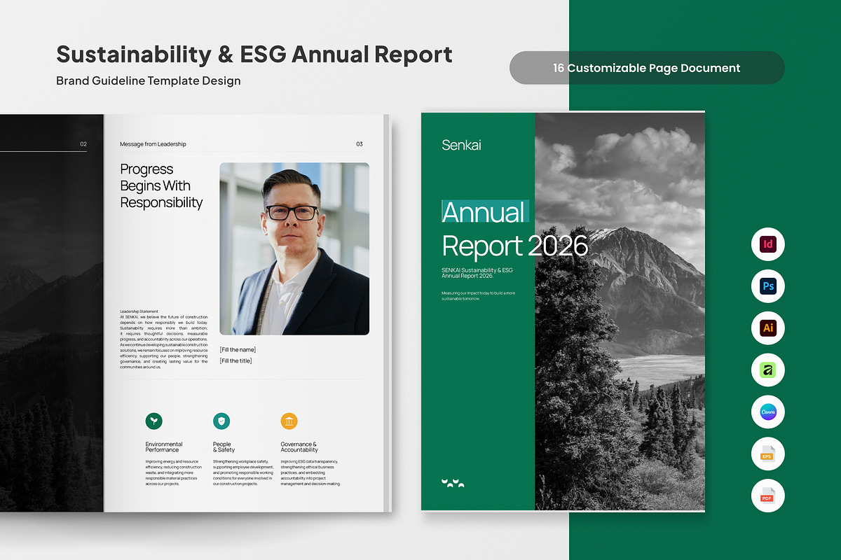Screen dimensions: 841x560
Task: Click the PDF file format icon
Action: tap(767, 495)
